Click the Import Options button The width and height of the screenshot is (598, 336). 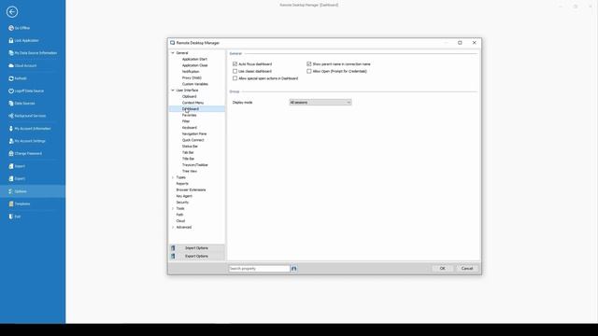[197, 248]
